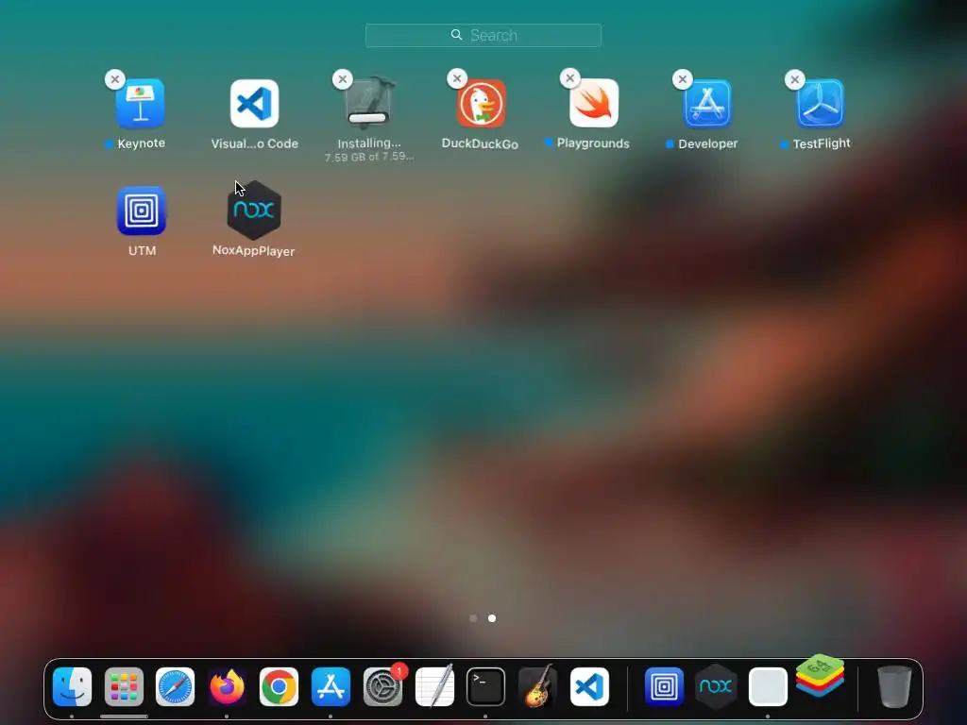Switch to the first Launchpad page dot
The height and width of the screenshot is (725, 967).
(x=473, y=617)
